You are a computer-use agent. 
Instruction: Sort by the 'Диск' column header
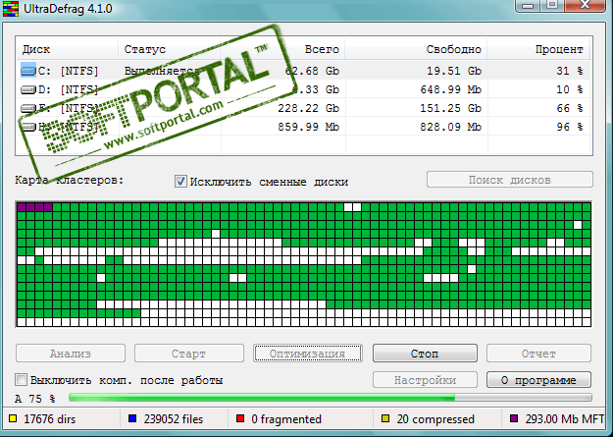68,49
